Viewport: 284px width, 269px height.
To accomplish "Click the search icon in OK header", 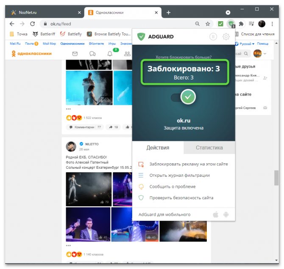I will click(246, 54).
